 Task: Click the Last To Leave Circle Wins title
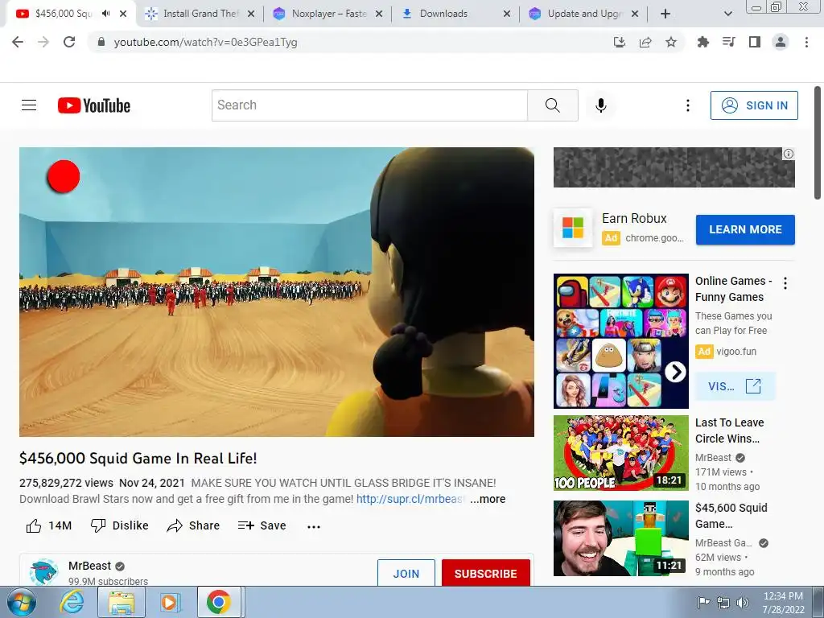pyautogui.click(x=729, y=431)
